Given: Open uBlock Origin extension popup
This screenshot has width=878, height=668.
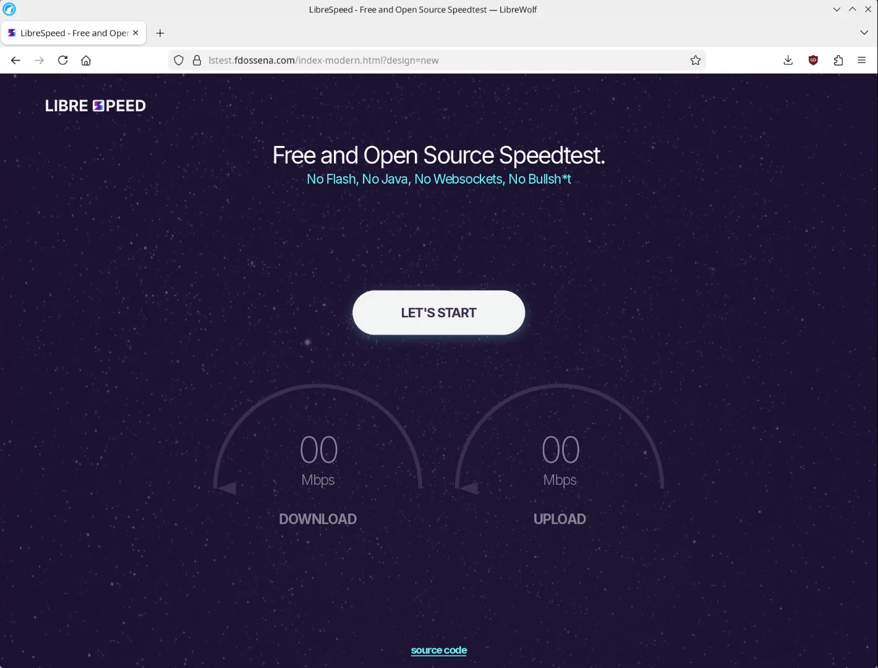Looking at the screenshot, I should 813,60.
